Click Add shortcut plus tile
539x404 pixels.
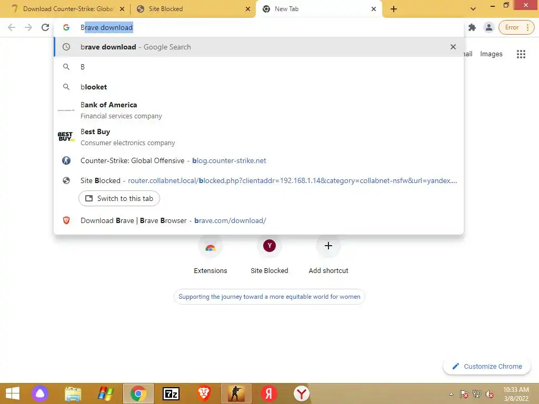(x=328, y=255)
